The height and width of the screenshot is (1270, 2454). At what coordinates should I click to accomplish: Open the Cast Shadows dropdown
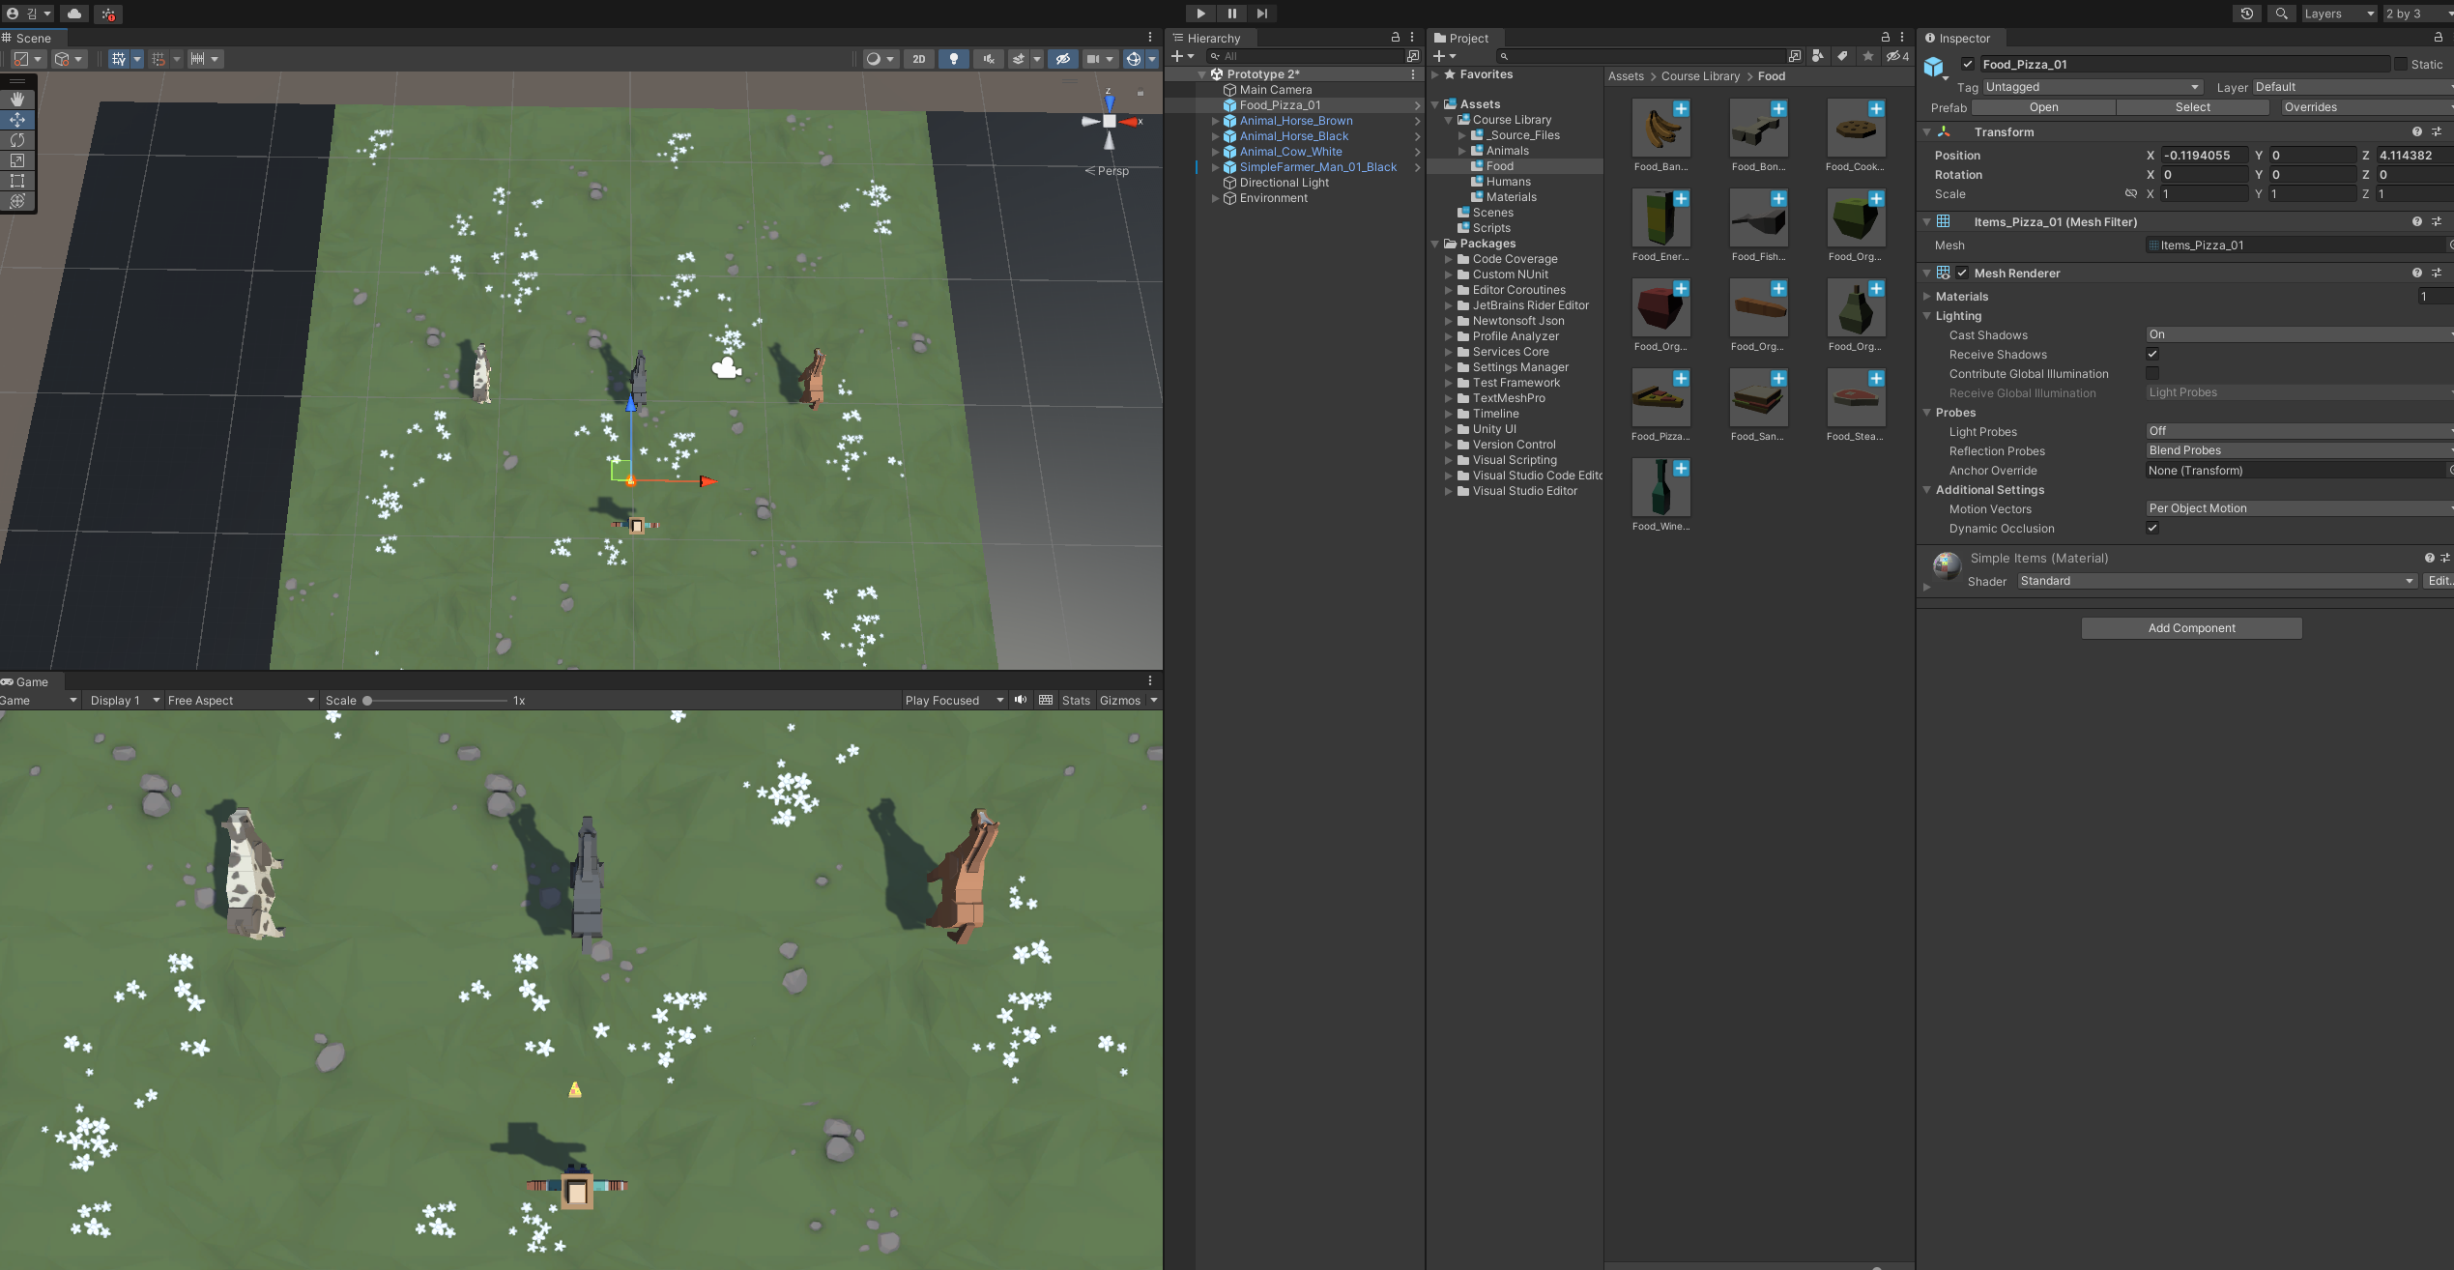[2297, 334]
